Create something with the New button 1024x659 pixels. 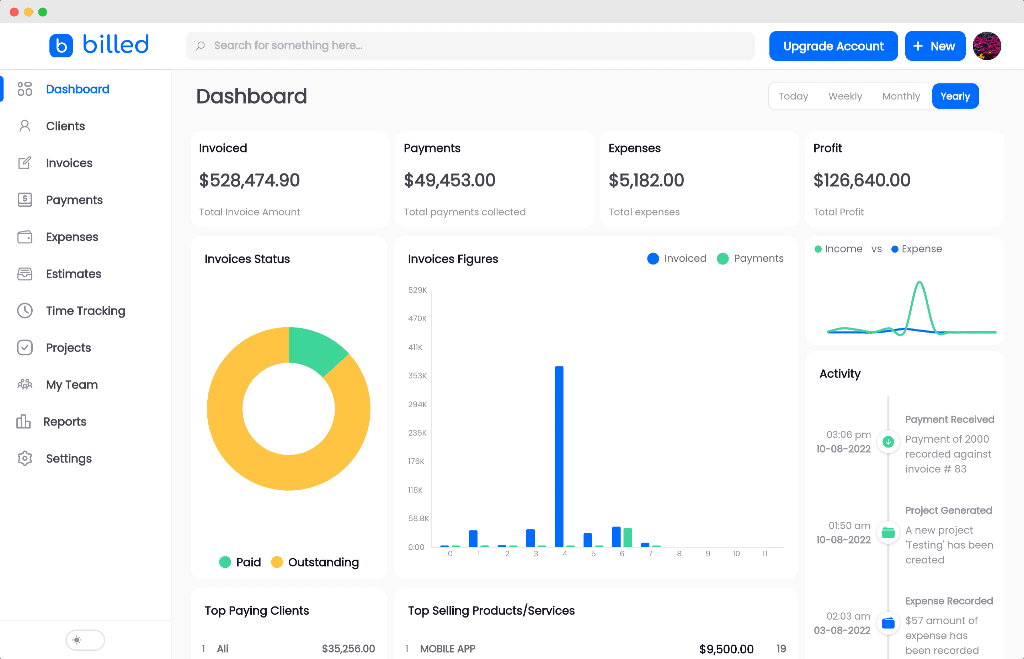[x=935, y=45]
